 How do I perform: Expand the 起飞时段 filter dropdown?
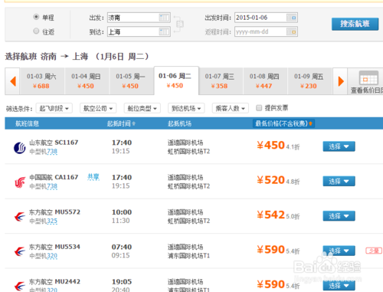54,108
